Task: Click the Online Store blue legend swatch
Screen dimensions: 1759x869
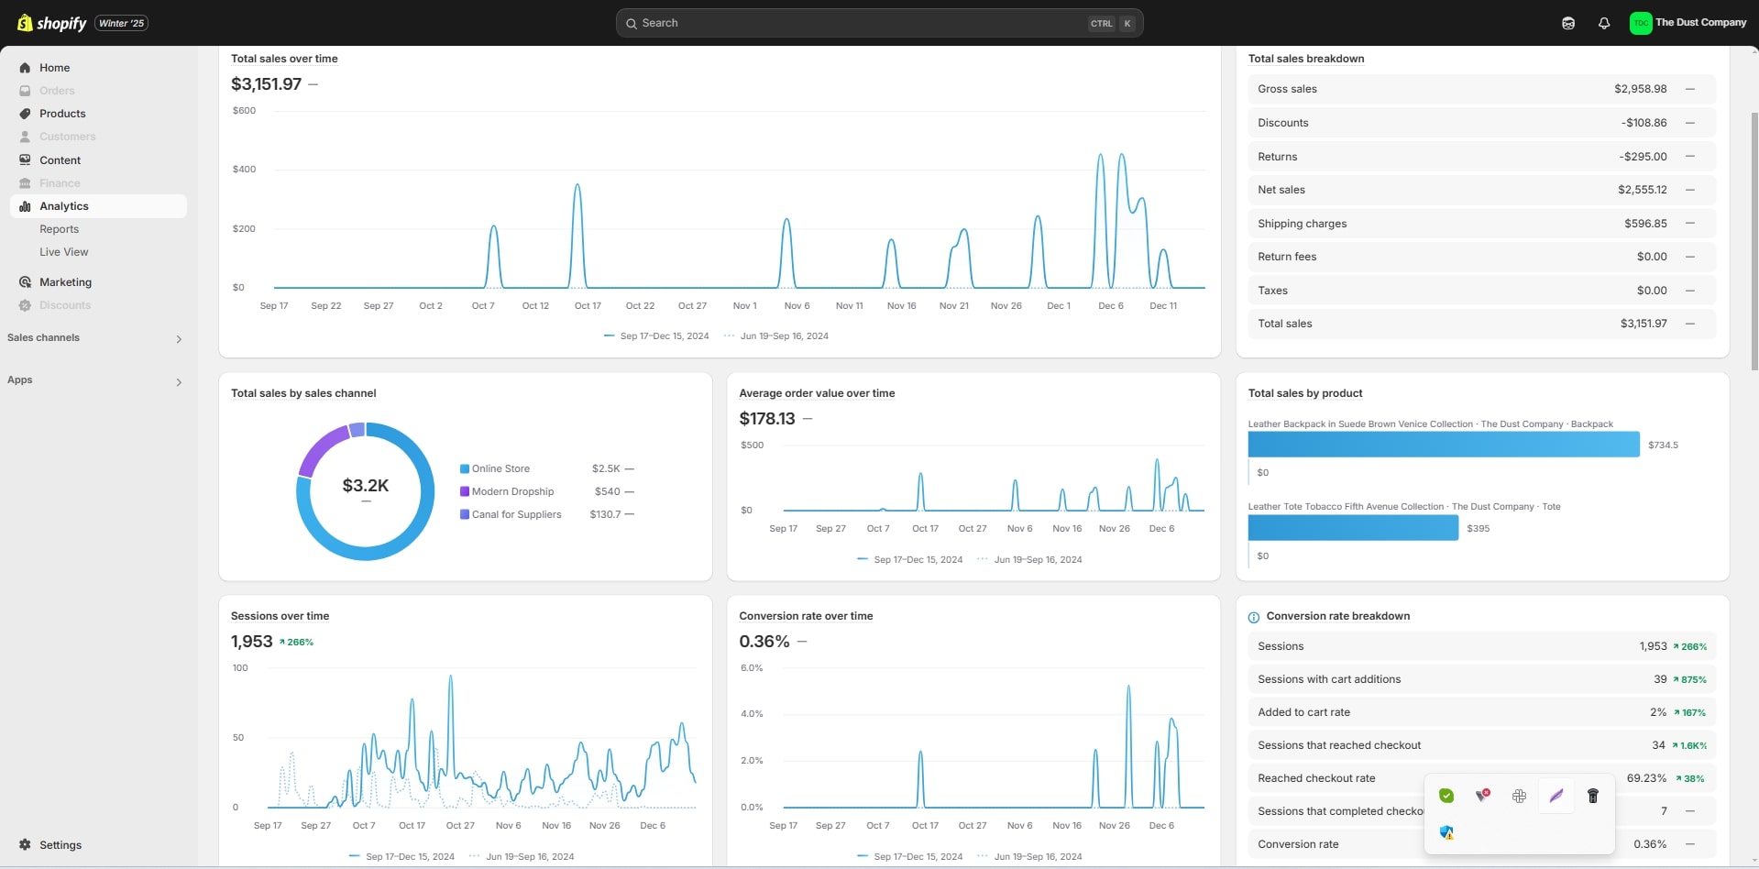Action: [x=465, y=468]
